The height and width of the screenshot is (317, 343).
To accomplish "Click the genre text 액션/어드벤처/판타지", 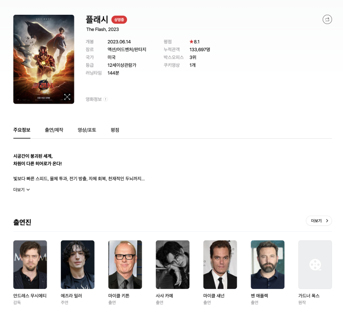I will point(126,50).
